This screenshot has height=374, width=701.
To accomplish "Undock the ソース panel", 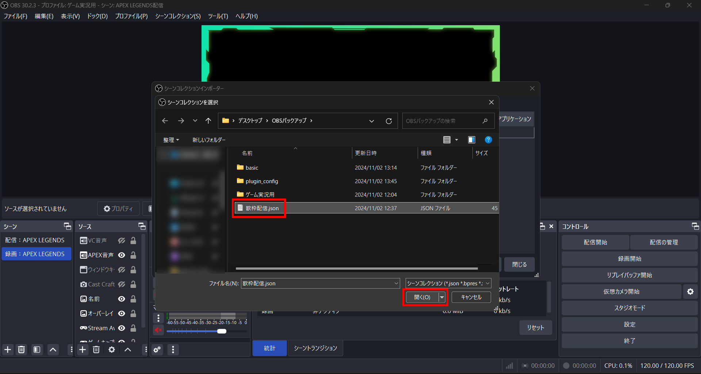I will click(x=142, y=226).
